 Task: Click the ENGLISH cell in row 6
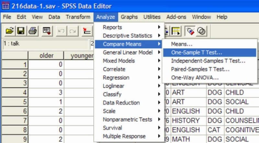click(188, 111)
